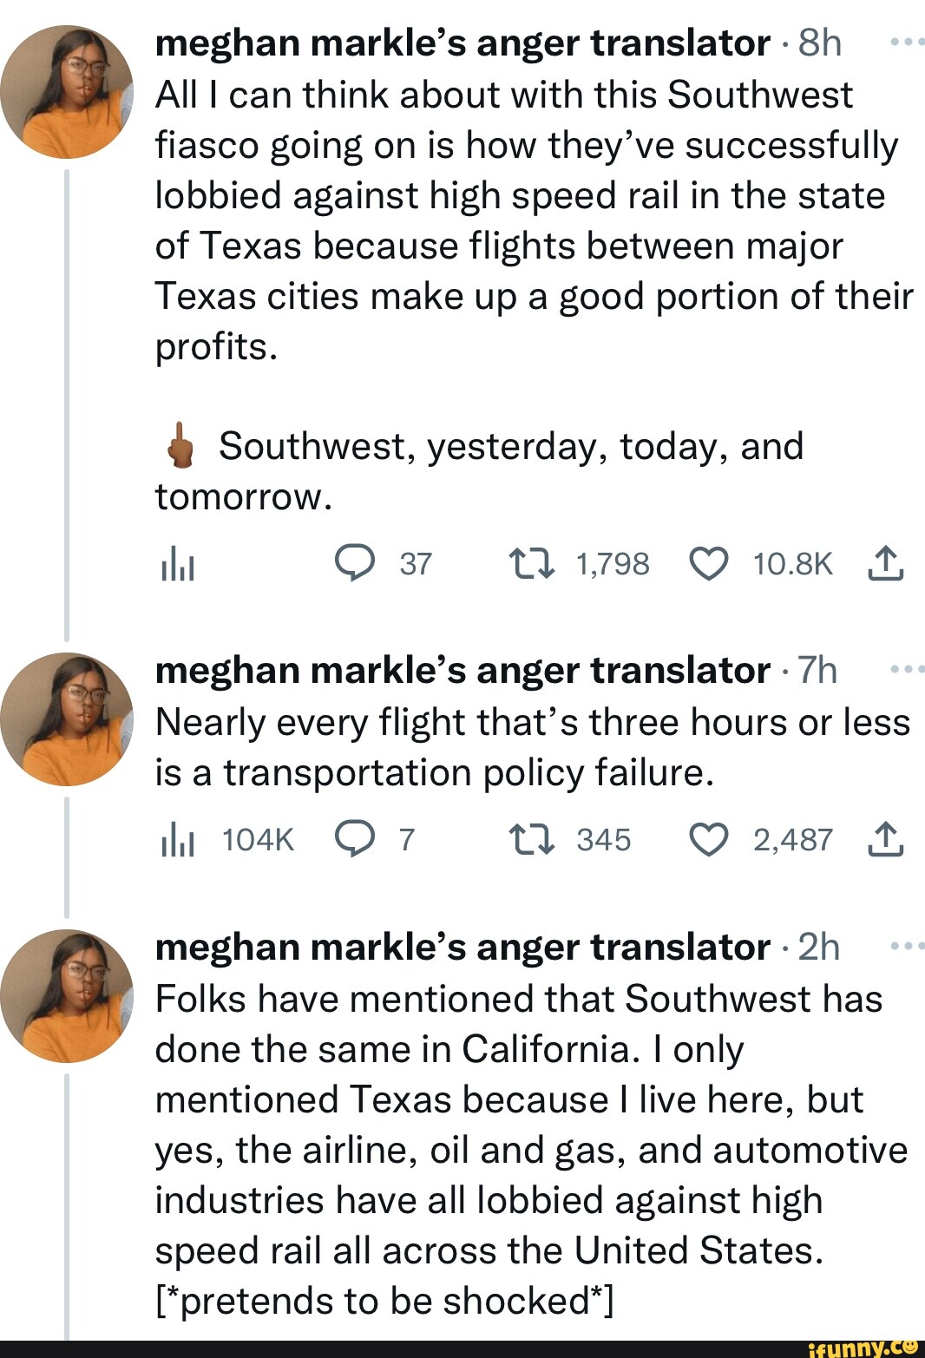
Task: Retweet the tweet with 345 retweets
Action: click(531, 839)
